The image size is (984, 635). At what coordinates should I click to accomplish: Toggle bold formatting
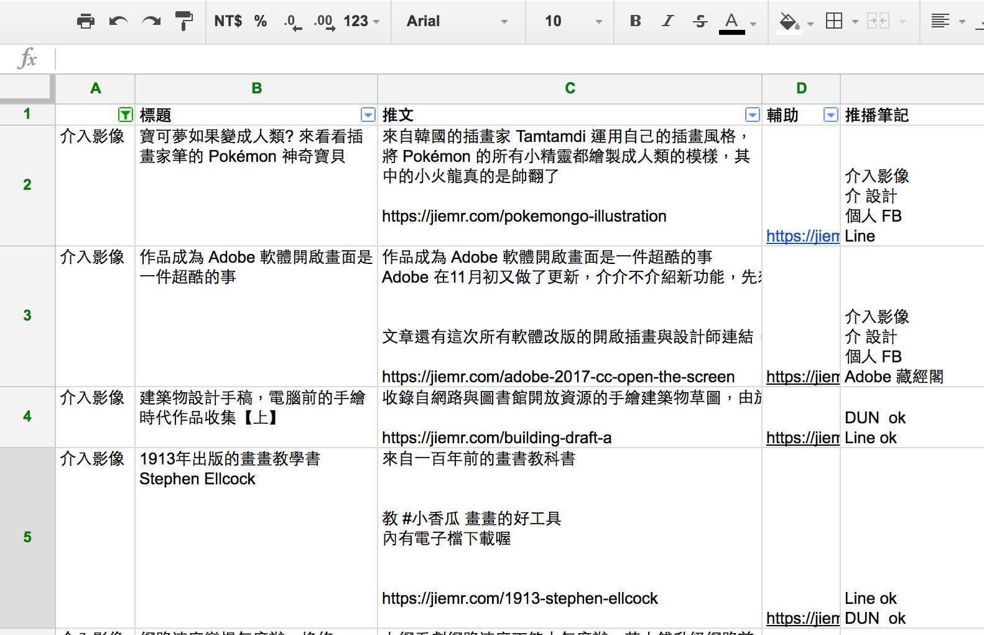pyautogui.click(x=635, y=21)
